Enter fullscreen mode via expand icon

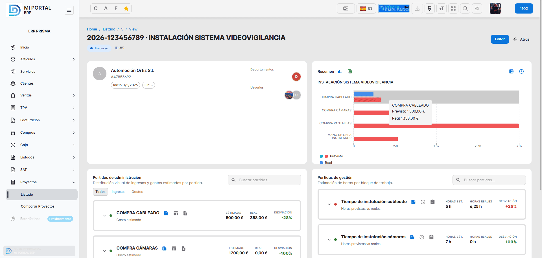(453, 8)
